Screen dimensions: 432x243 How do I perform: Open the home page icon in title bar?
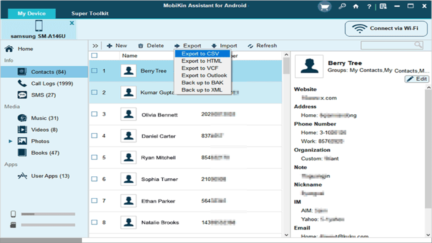pos(356,6)
